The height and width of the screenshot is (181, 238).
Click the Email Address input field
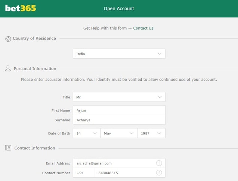pos(114,163)
